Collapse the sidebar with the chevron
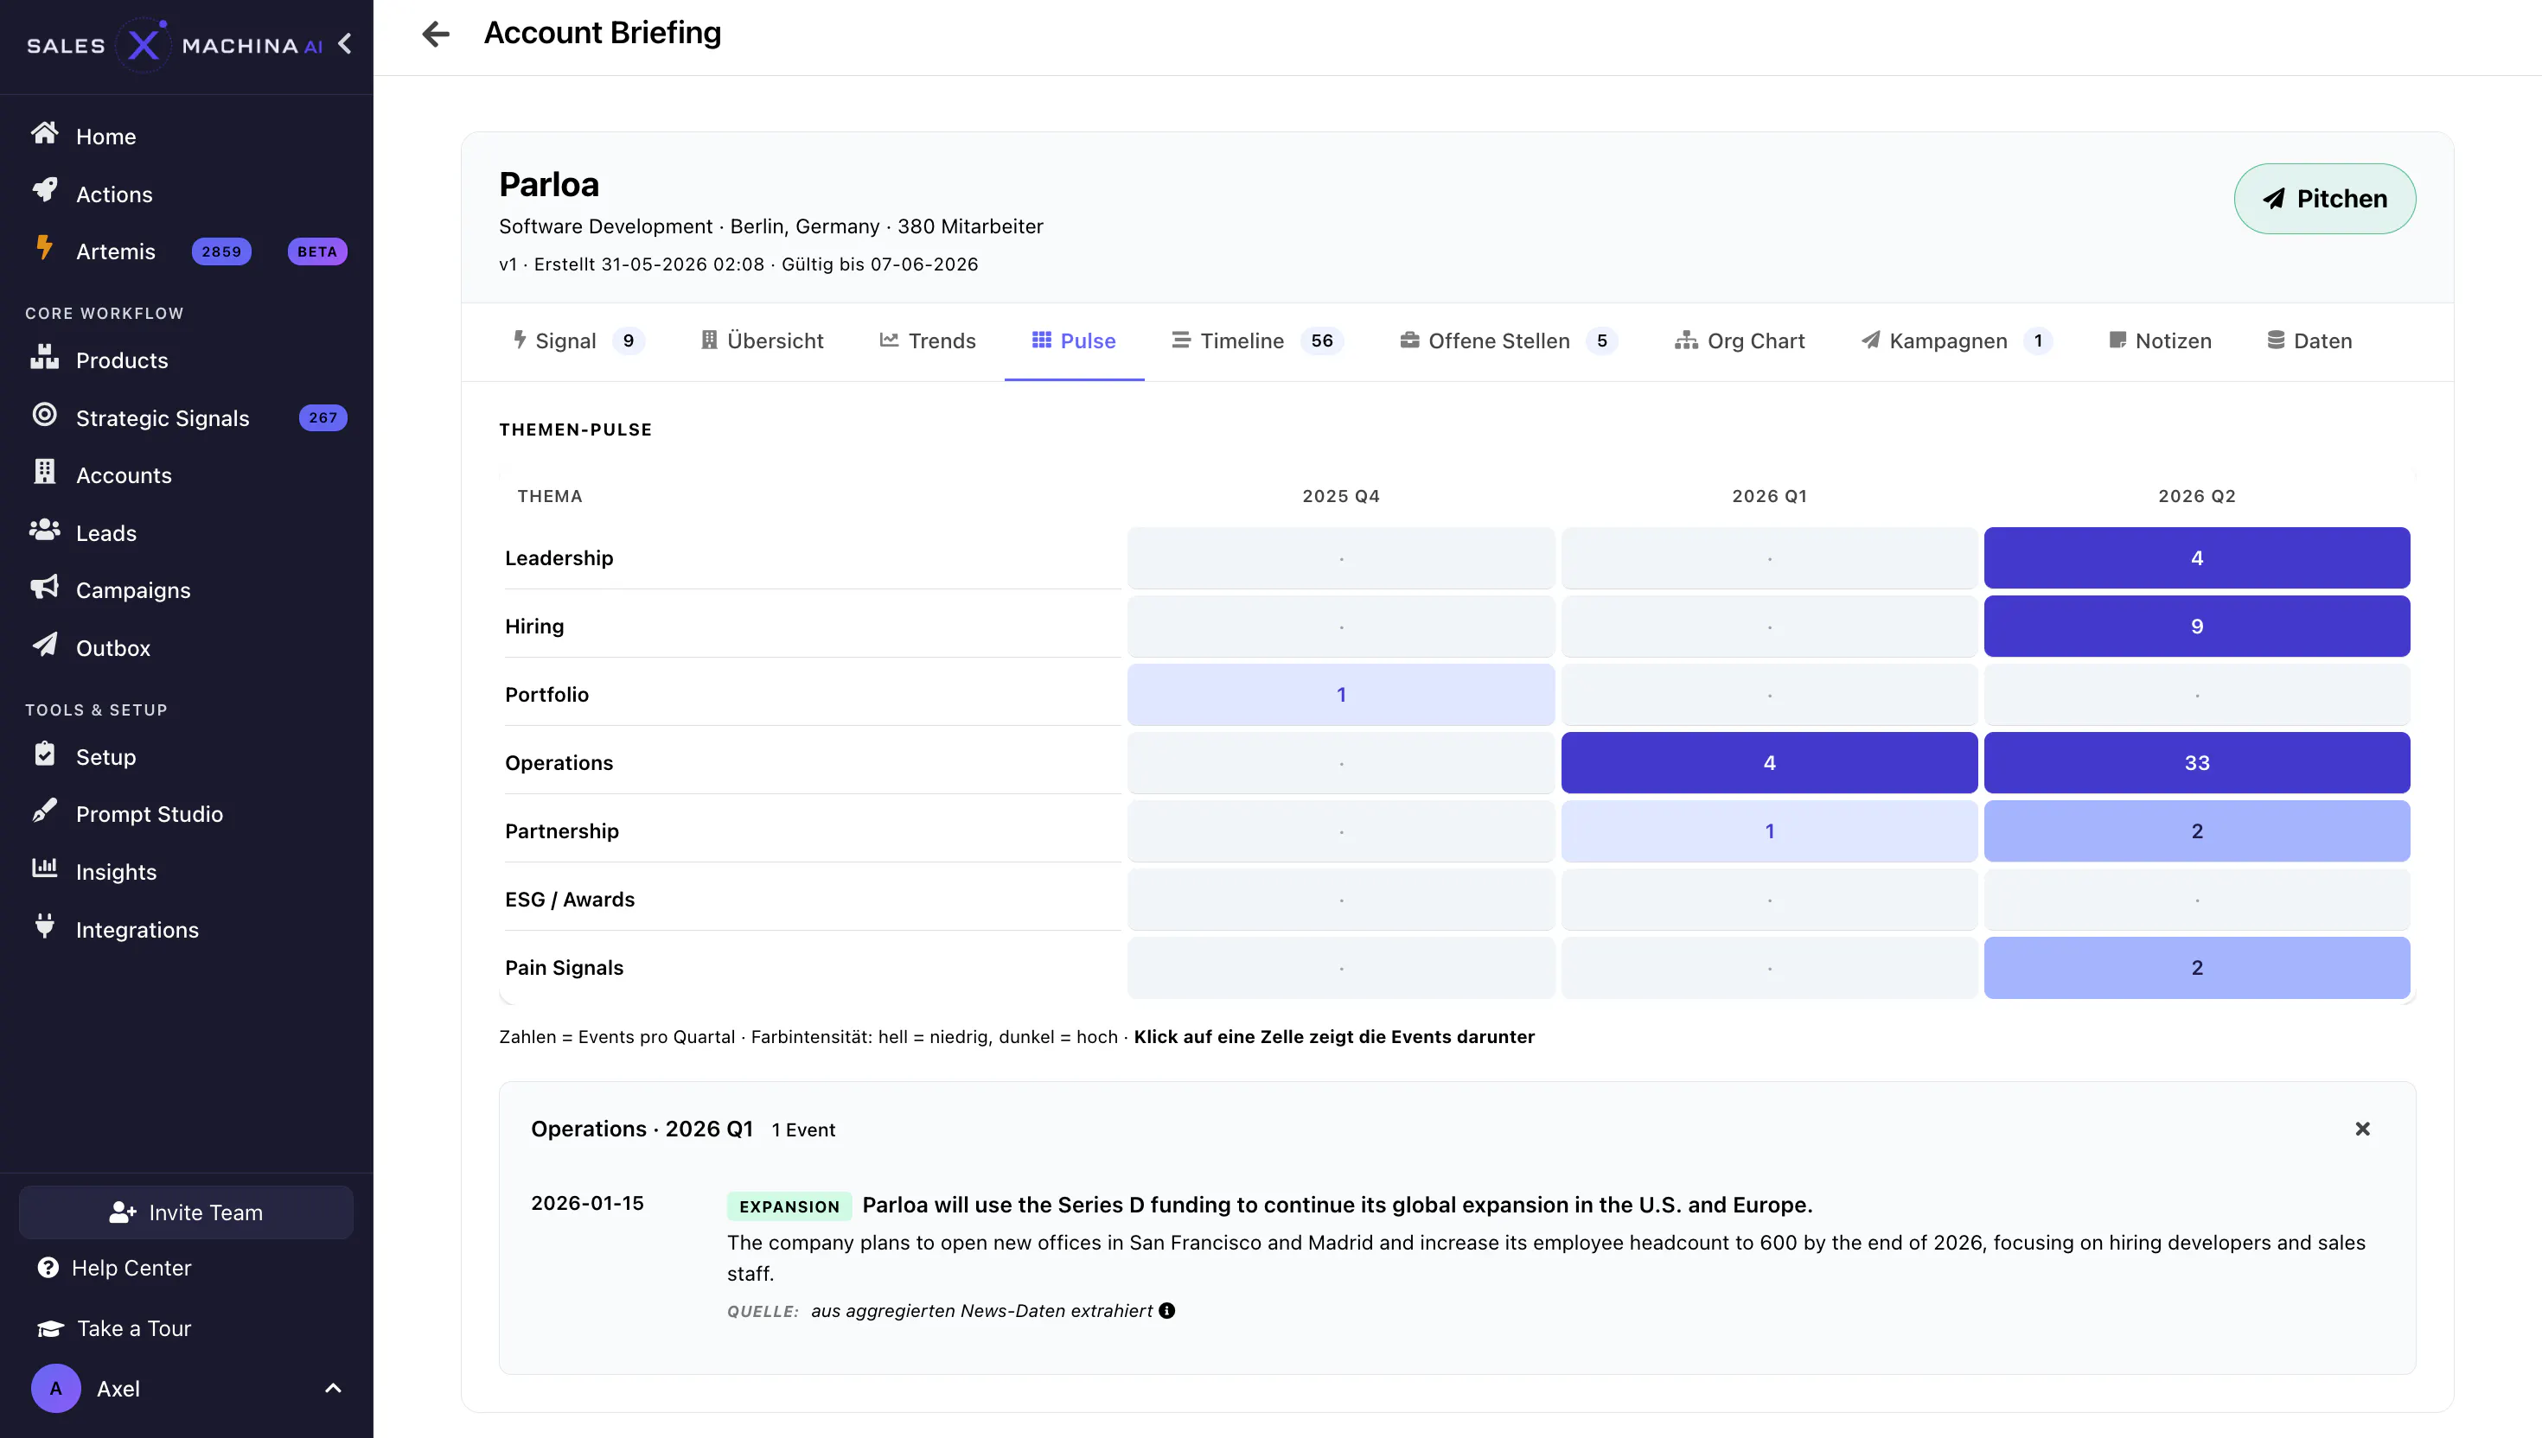 click(345, 44)
